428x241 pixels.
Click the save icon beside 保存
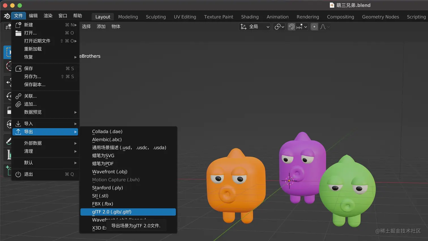click(18, 69)
